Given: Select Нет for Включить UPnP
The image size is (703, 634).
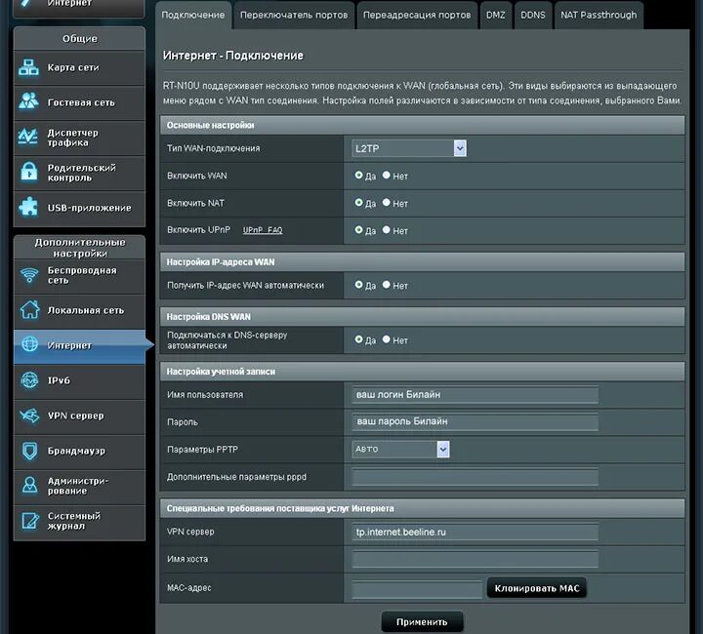Looking at the screenshot, I should click(x=386, y=229).
